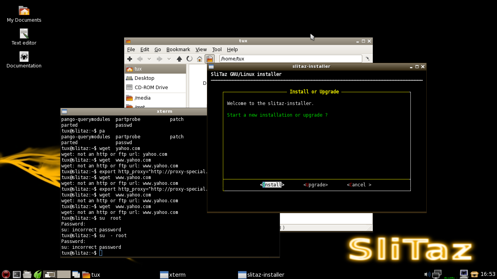
Task: Click the home folder toolbar icon
Action: [200, 59]
